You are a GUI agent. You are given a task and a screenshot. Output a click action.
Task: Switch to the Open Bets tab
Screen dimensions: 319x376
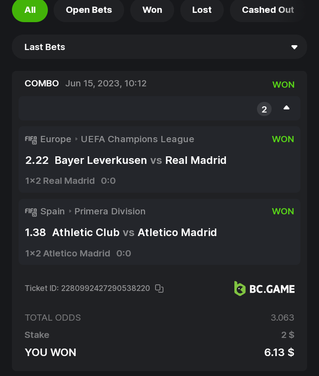(89, 10)
